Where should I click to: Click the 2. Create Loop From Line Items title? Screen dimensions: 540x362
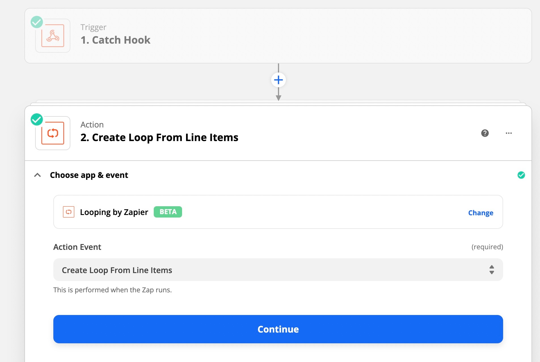click(x=159, y=137)
